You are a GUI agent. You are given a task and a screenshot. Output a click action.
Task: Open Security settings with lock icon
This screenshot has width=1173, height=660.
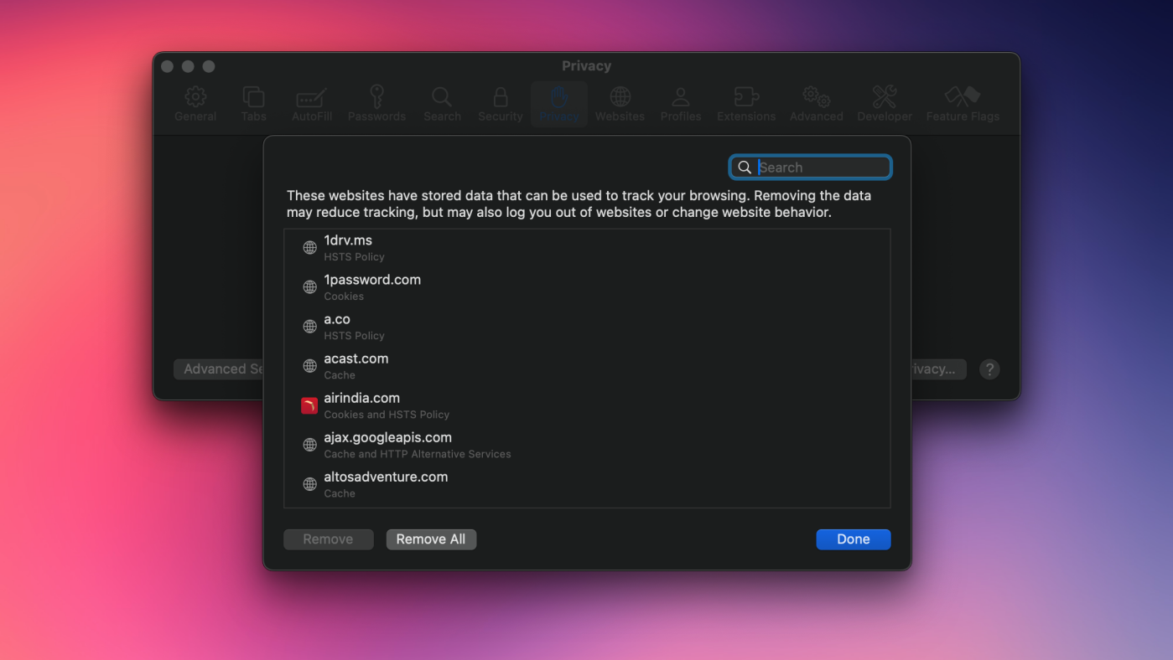coord(501,104)
